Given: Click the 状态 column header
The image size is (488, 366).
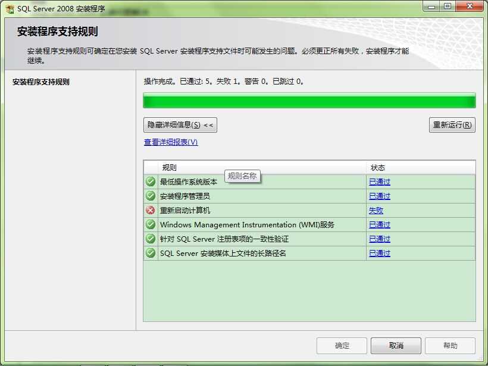Looking at the screenshot, I should pyautogui.click(x=421, y=168).
